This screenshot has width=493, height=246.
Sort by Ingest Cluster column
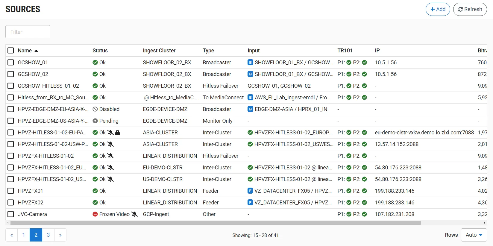159,51
